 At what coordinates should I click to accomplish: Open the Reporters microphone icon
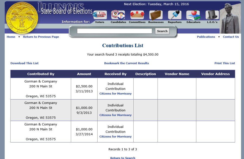[175, 15]
